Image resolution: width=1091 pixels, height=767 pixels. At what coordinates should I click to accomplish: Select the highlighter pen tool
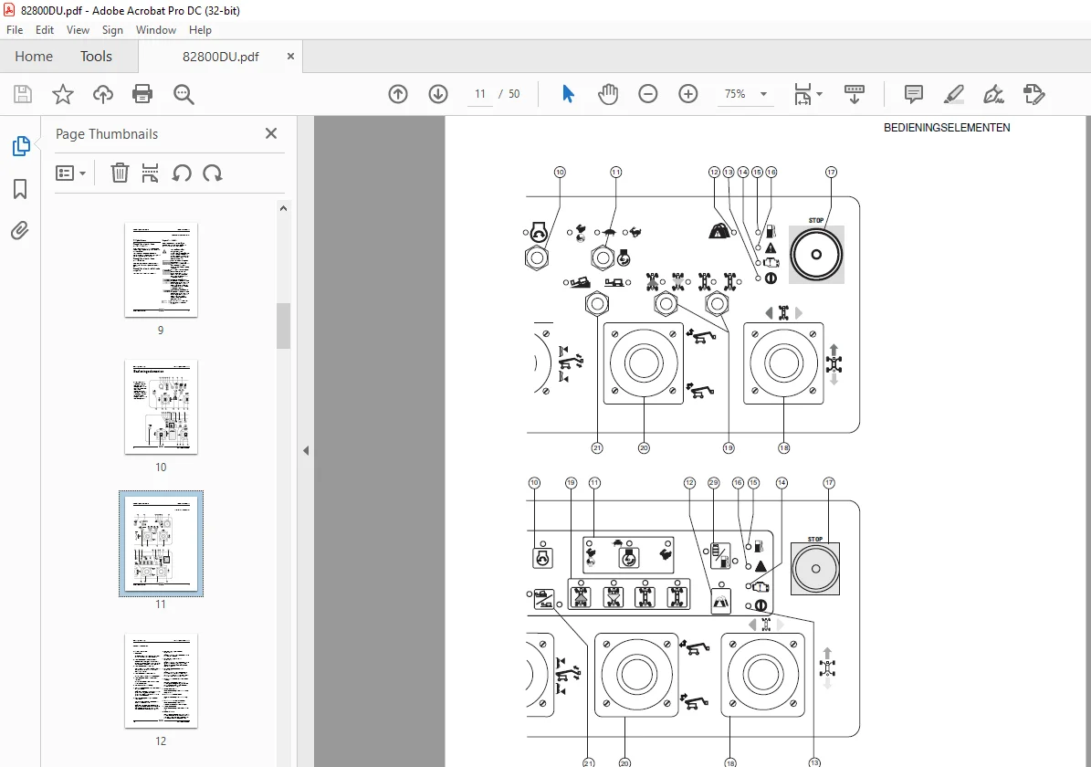(x=954, y=94)
